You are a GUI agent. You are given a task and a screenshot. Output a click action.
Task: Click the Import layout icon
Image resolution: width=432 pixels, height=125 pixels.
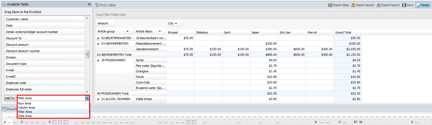point(353,5)
